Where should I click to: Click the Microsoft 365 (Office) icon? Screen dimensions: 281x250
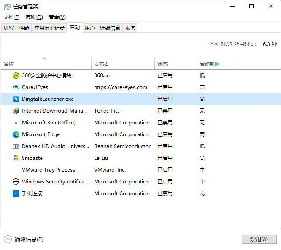pyautogui.click(x=16, y=123)
